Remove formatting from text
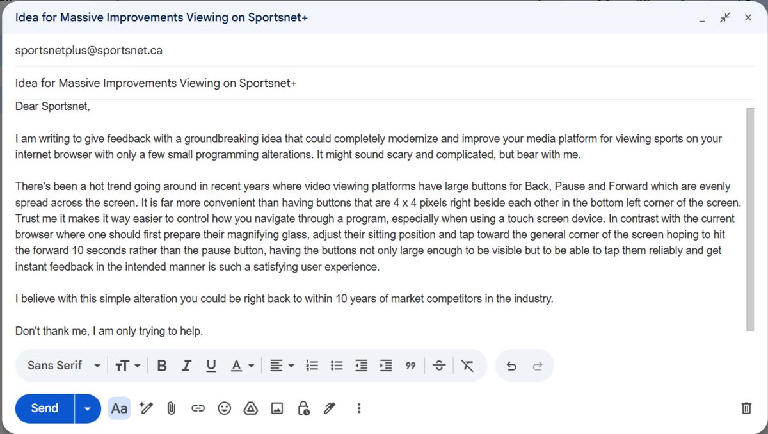768x434 pixels. click(467, 366)
